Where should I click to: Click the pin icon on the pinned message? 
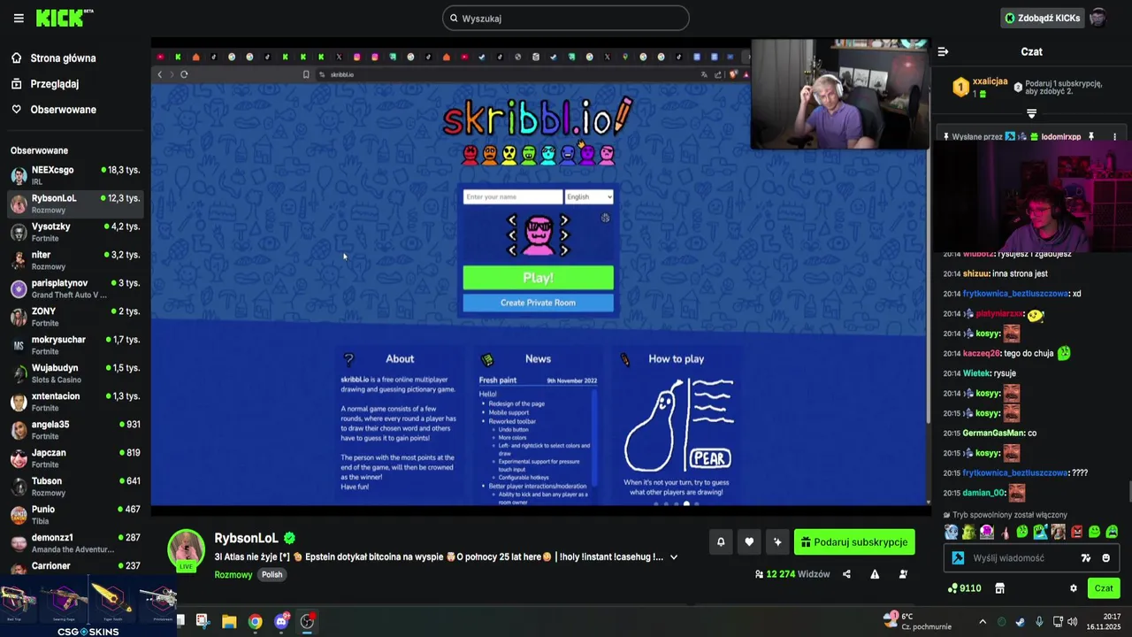pyautogui.click(x=1090, y=137)
